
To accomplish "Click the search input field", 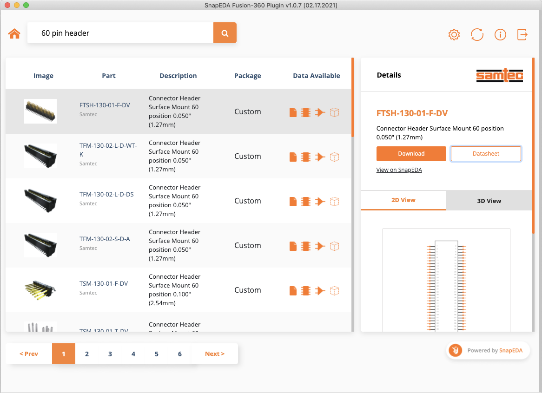I will click(121, 33).
